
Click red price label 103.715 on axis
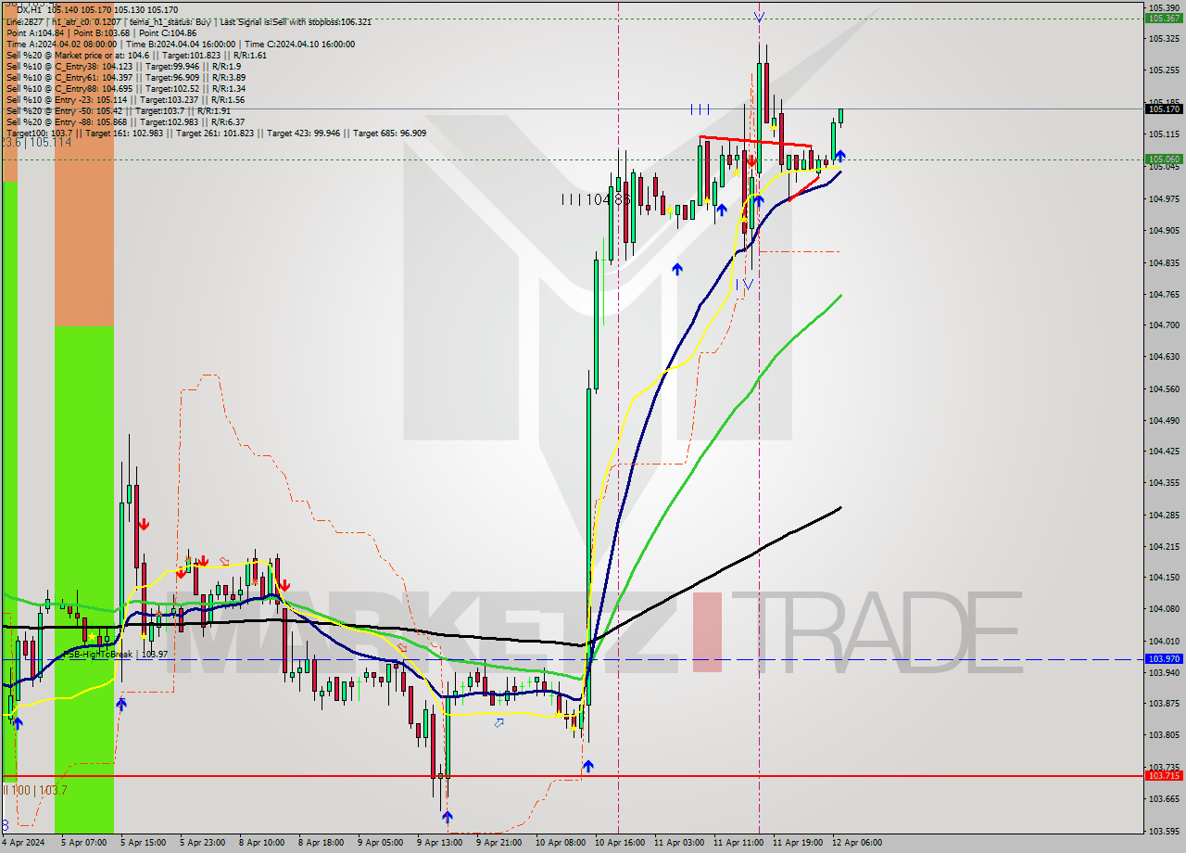pyautogui.click(x=1164, y=775)
